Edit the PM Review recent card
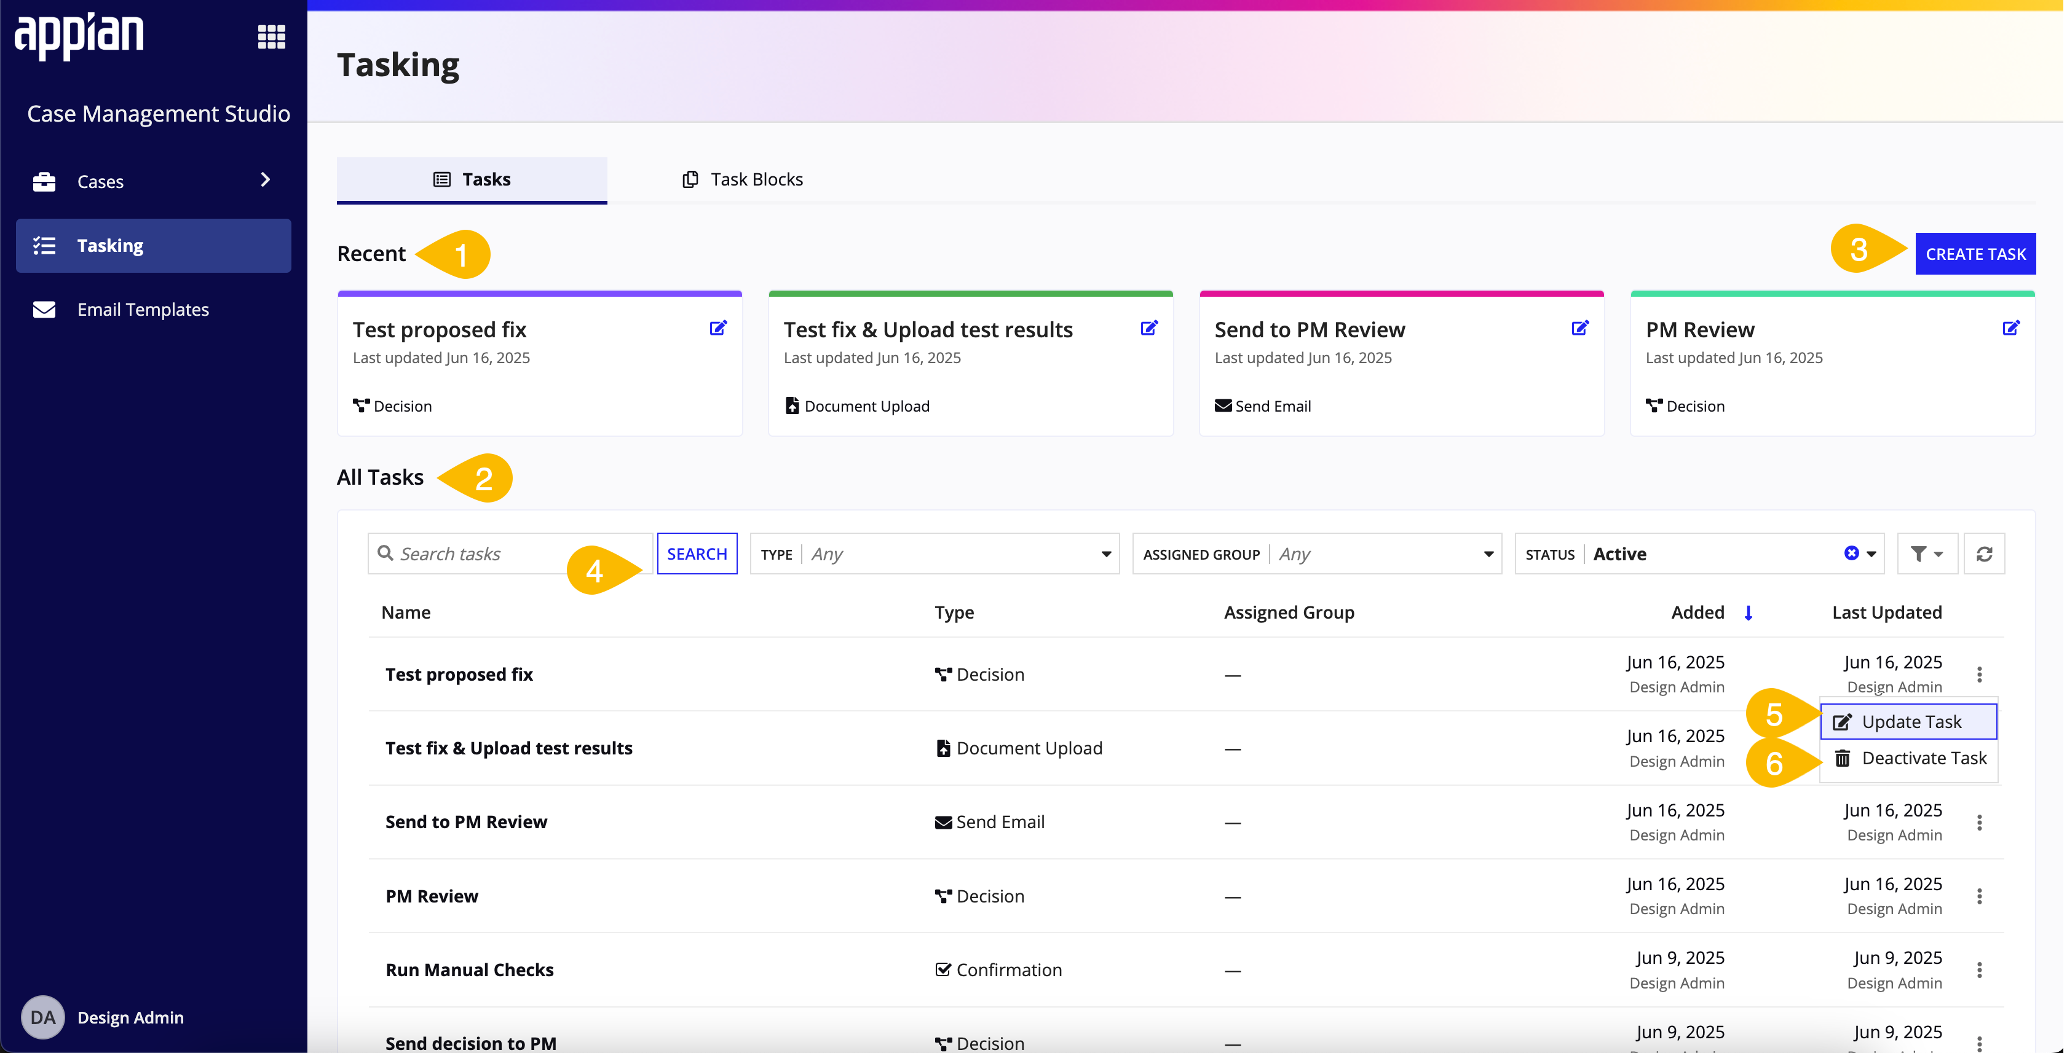The height and width of the screenshot is (1053, 2067). [x=2011, y=328]
